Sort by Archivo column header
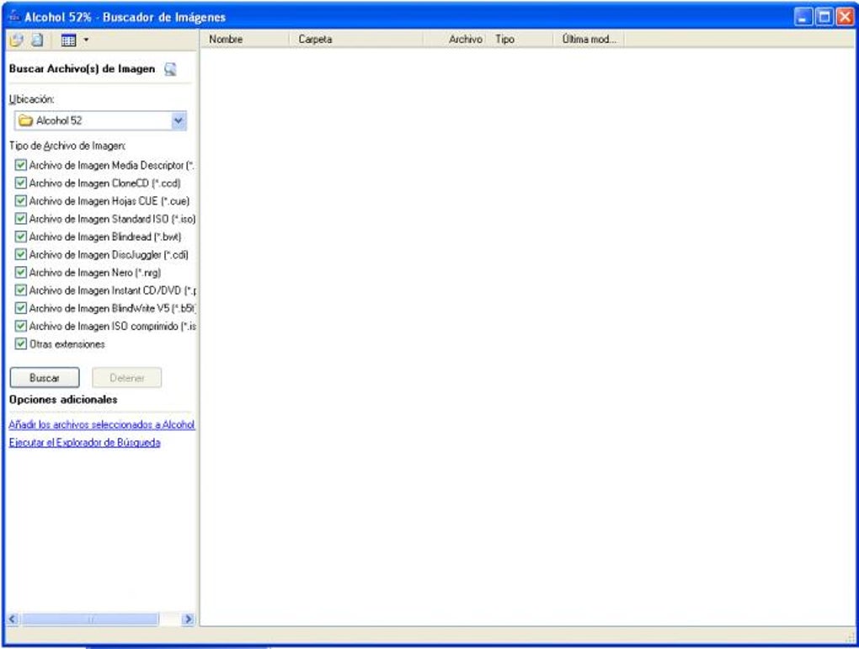This screenshot has height=649, width=859. [x=456, y=40]
